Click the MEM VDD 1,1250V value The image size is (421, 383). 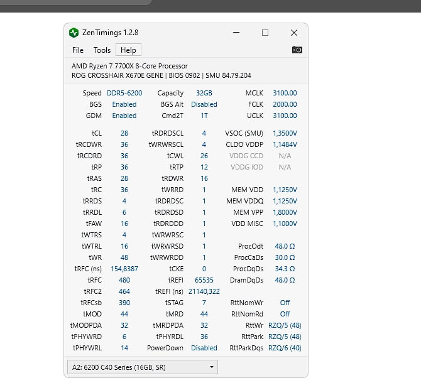pos(285,190)
